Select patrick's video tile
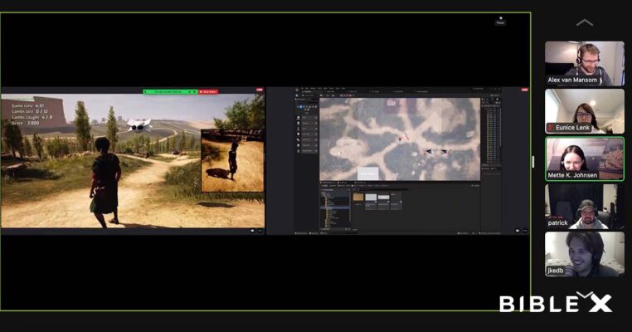 pyautogui.click(x=585, y=207)
